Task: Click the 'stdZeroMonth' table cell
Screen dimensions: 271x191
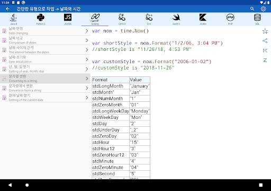Action: click(x=111, y=105)
